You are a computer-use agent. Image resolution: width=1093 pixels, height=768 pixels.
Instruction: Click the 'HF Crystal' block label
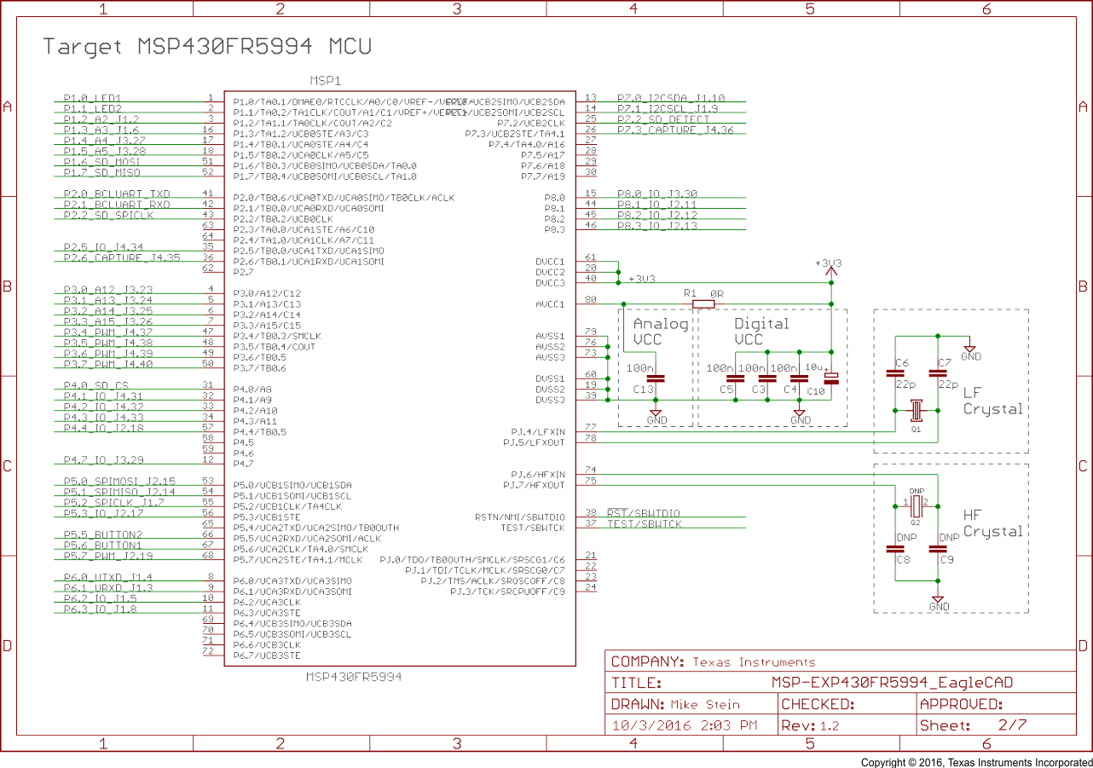point(992,523)
